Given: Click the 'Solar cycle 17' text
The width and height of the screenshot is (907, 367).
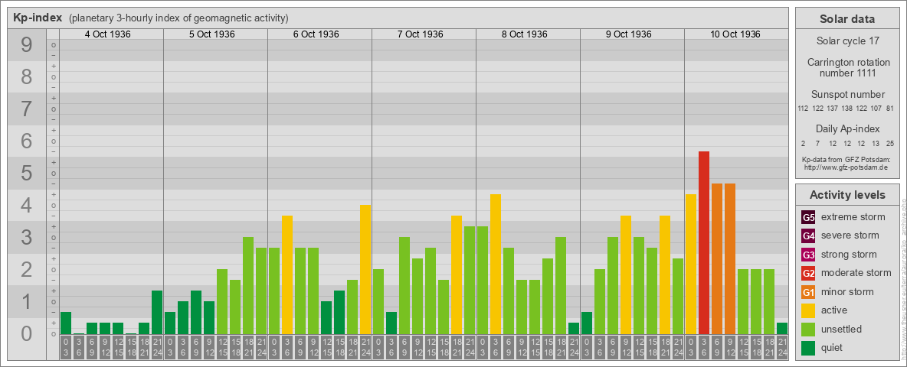Looking at the screenshot, I should (846, 41).
